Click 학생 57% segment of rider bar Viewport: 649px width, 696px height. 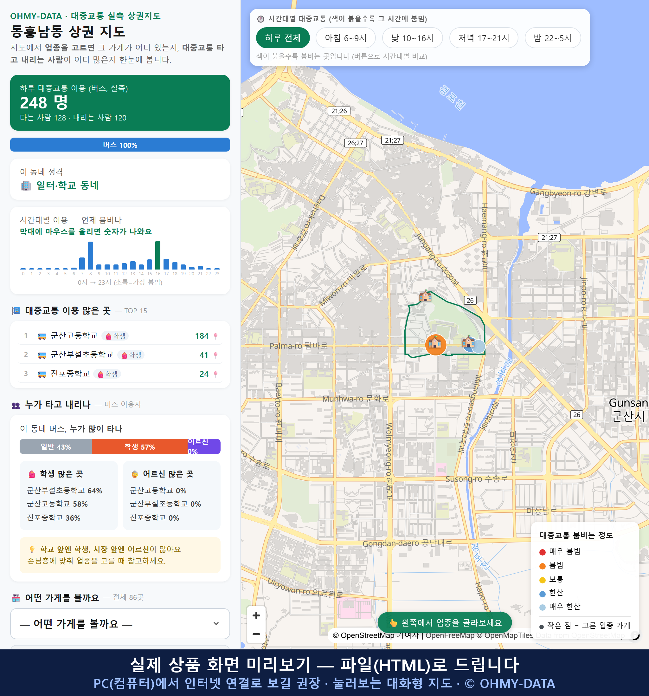[x=140, y=447]
